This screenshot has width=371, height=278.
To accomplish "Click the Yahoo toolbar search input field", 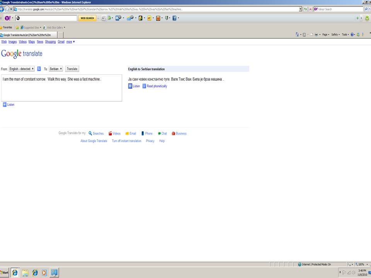I will coord(46,18).
